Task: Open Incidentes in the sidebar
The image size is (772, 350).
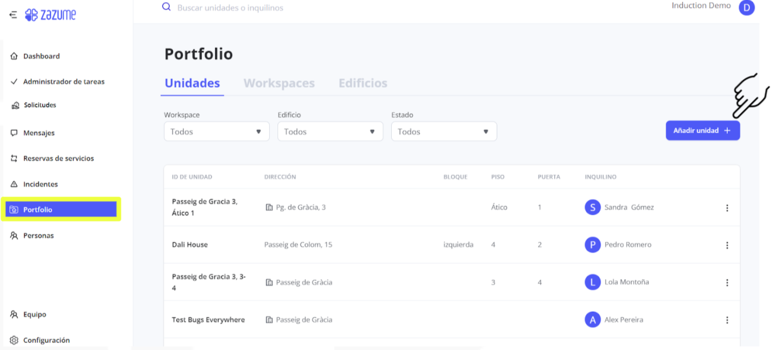Action: tap(40, 185)
